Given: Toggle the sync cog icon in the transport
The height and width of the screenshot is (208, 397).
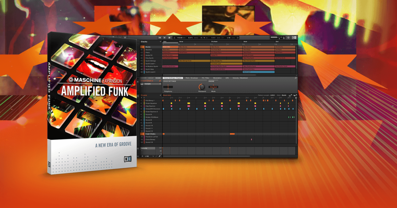Looking at the screenshot, I should pyautogui.click(x=238, y=38).
